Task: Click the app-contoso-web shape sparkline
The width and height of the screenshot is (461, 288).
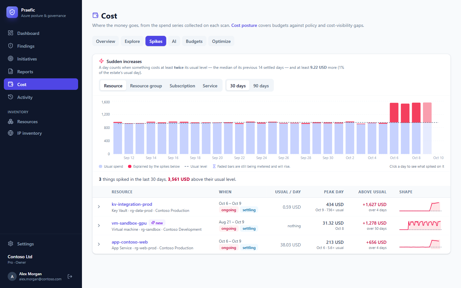Action: click(x=421, y=244)
